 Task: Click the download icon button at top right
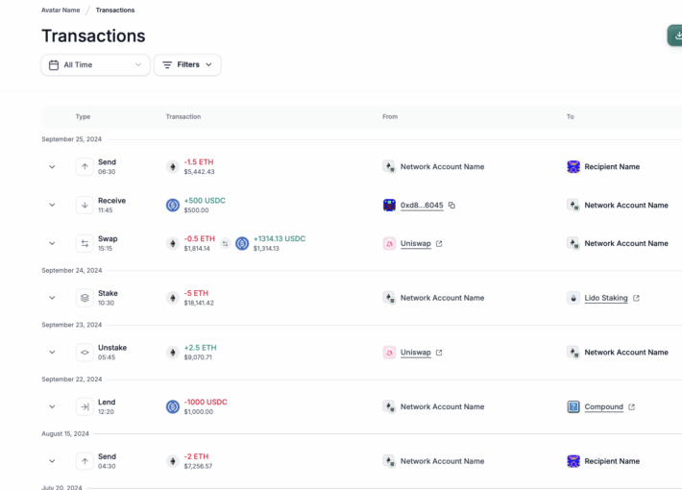(674, 36)
